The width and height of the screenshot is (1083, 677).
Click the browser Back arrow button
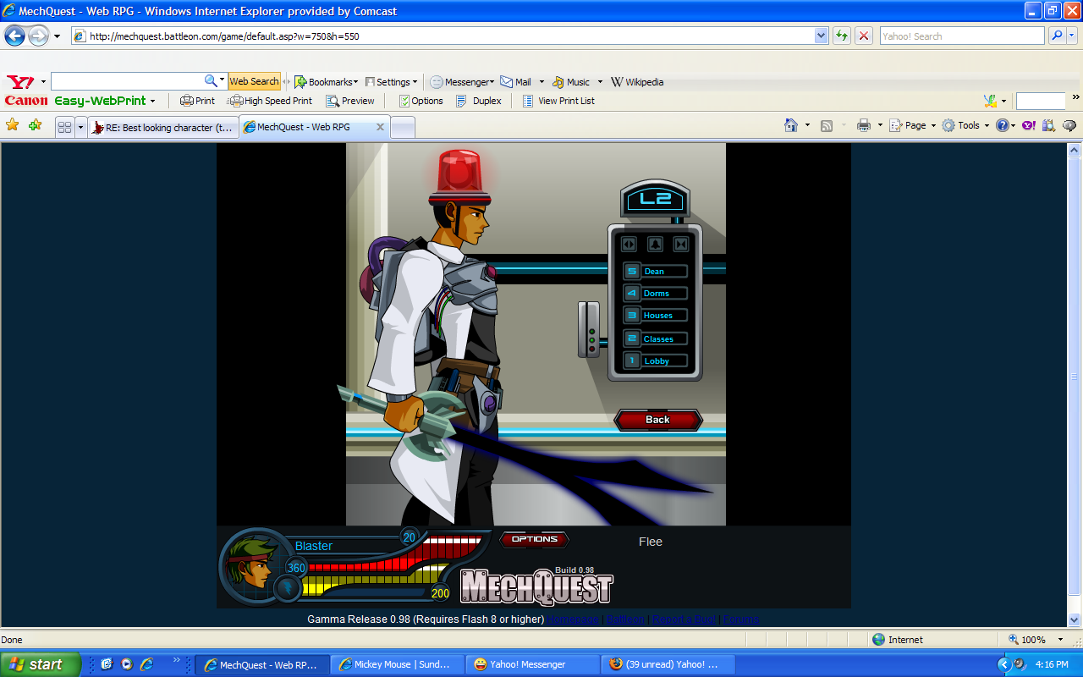click(x=15, y=36)
